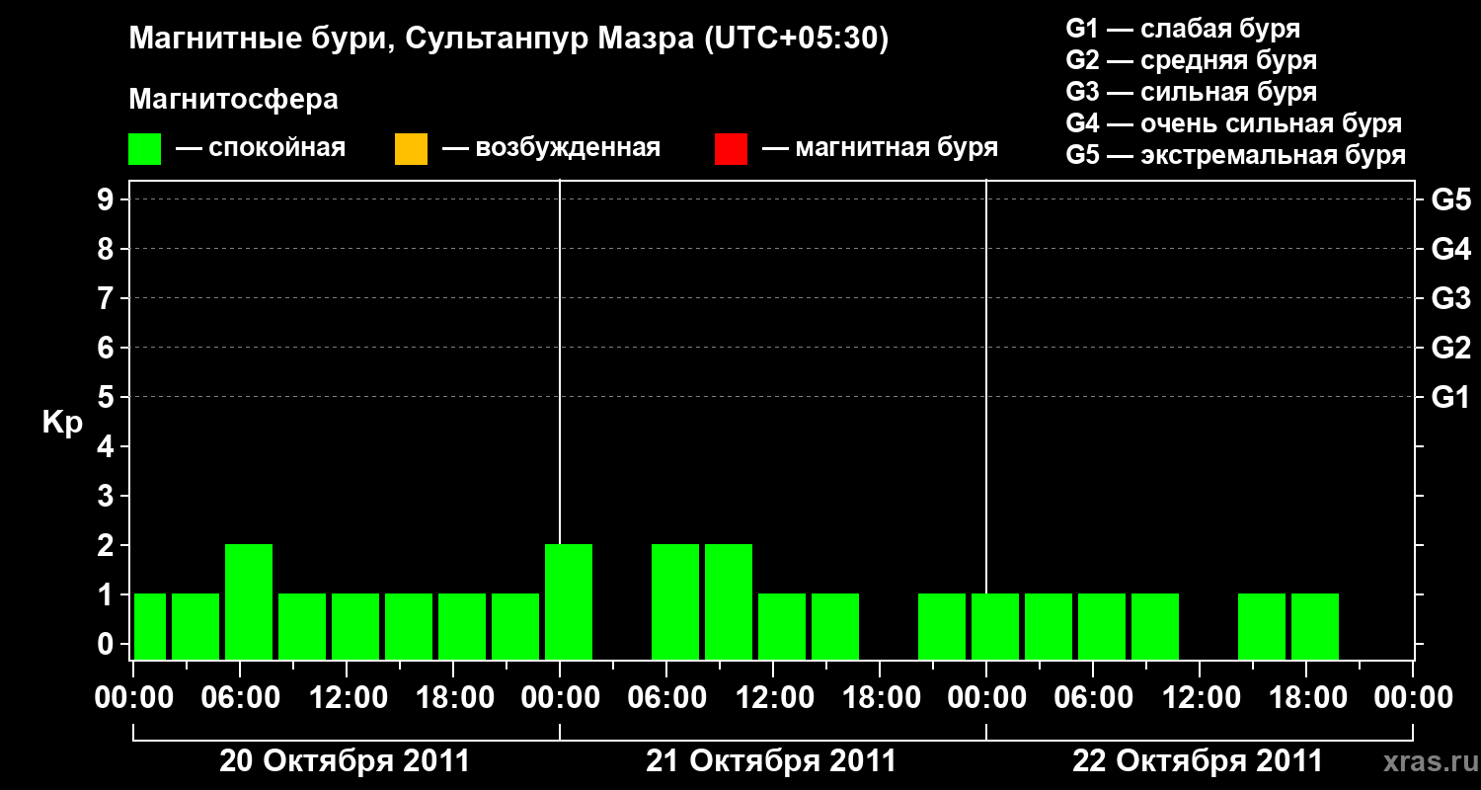
Task: Click the Kp 1 bar covering 06:00, 22 October
Action: point(1102,626)
